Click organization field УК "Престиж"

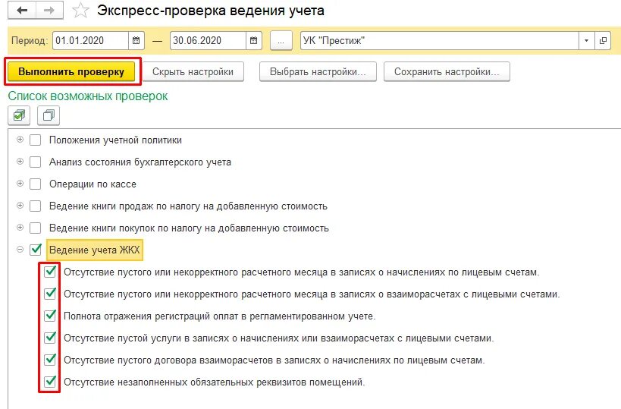(x=440, y=40)
